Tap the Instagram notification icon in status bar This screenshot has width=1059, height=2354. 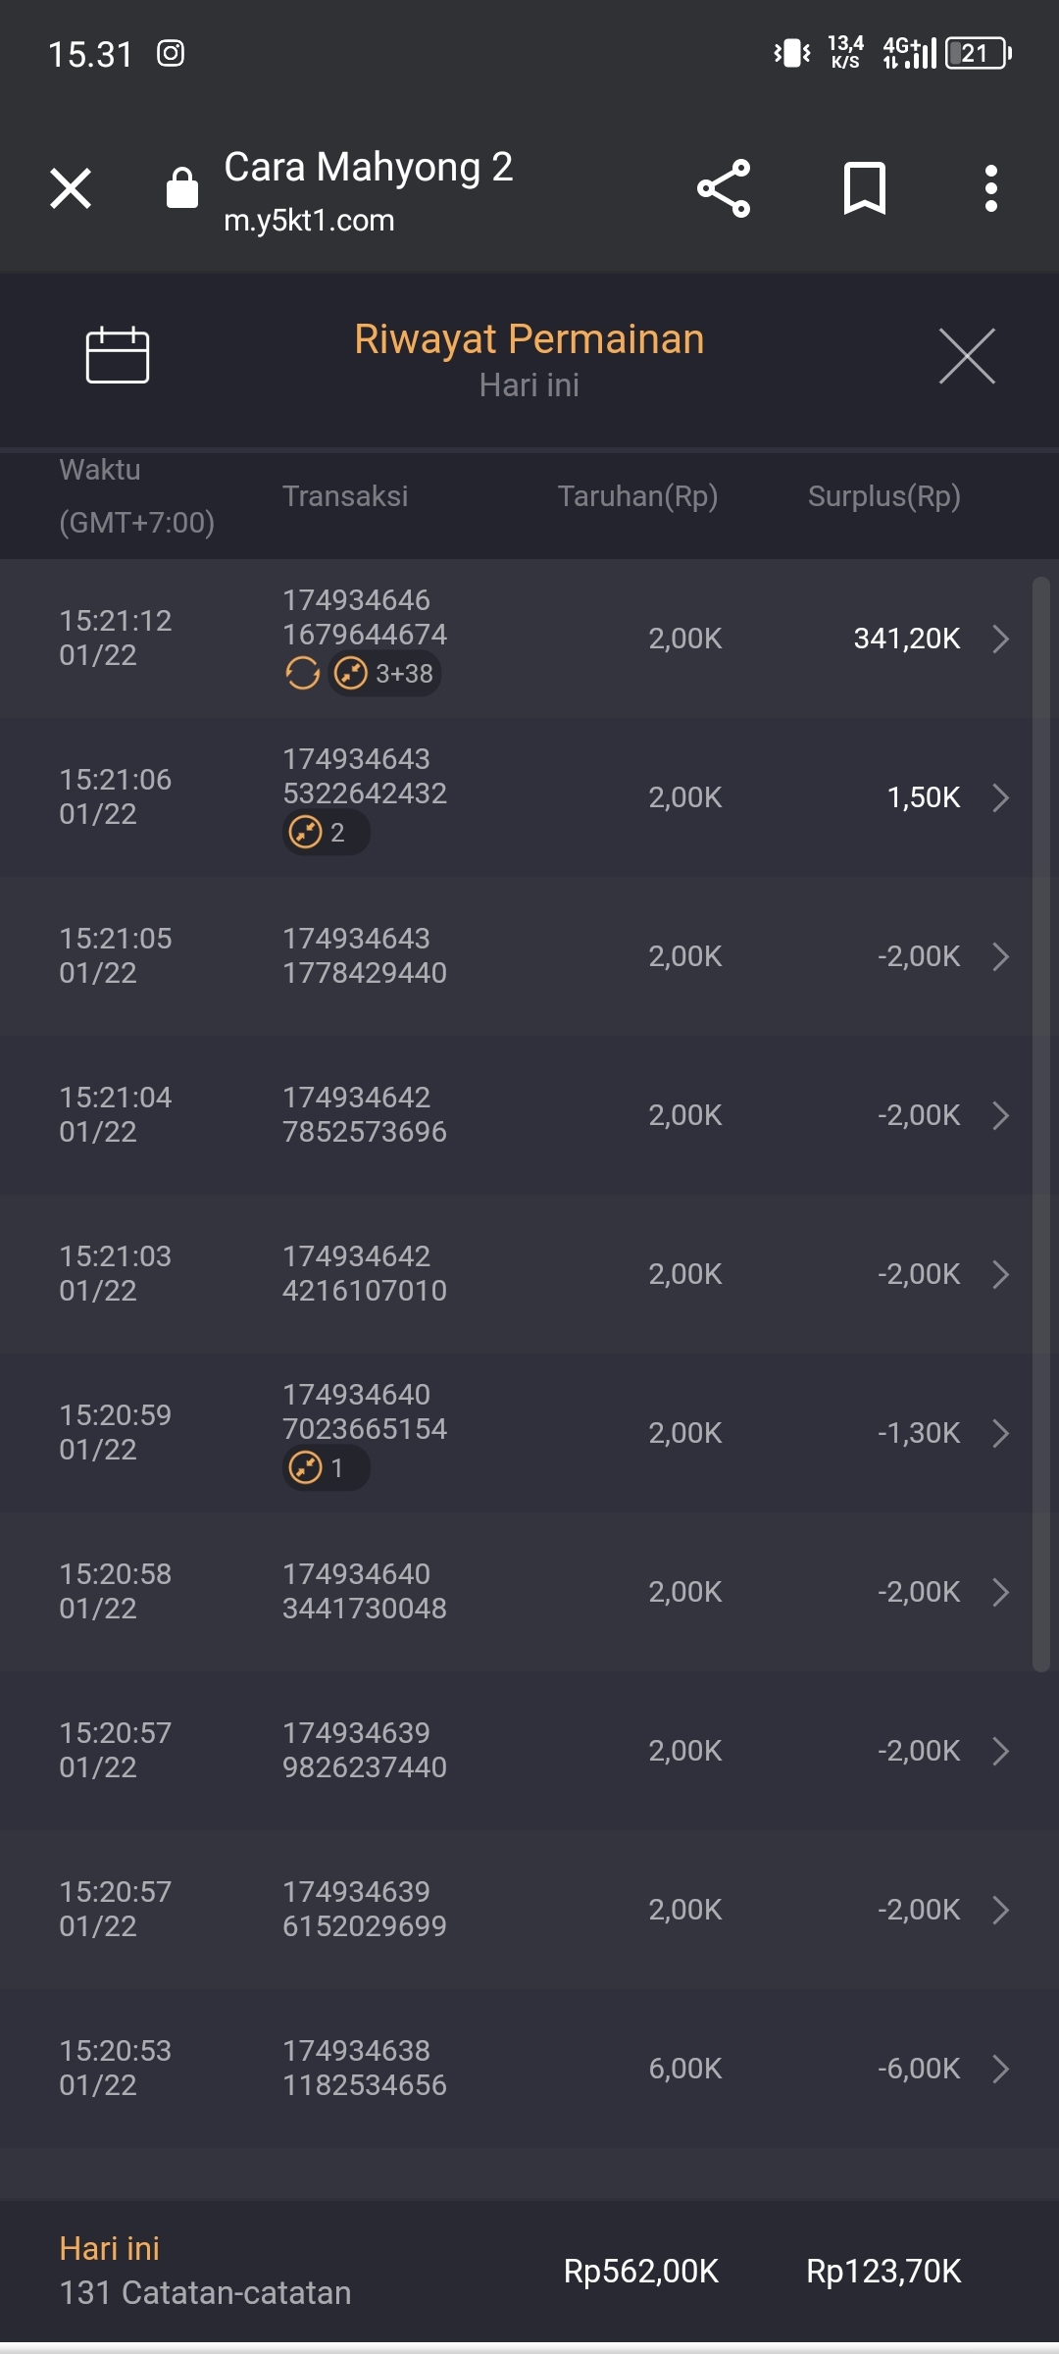tap(171, 53)
